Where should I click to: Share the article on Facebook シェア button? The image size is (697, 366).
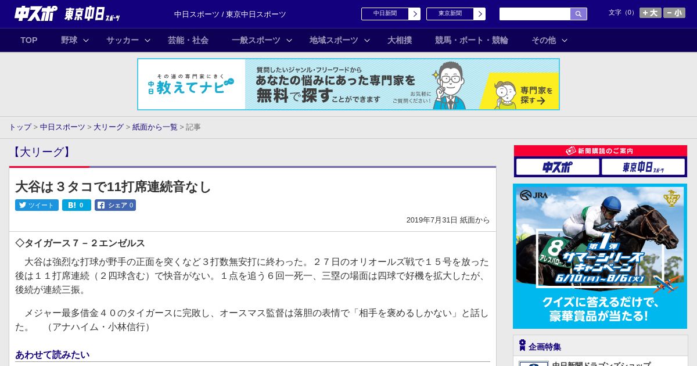coord(115,205)
